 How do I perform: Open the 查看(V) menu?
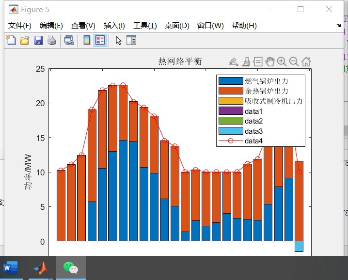(83, 26)
